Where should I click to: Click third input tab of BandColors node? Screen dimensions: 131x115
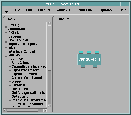(97, 52)
